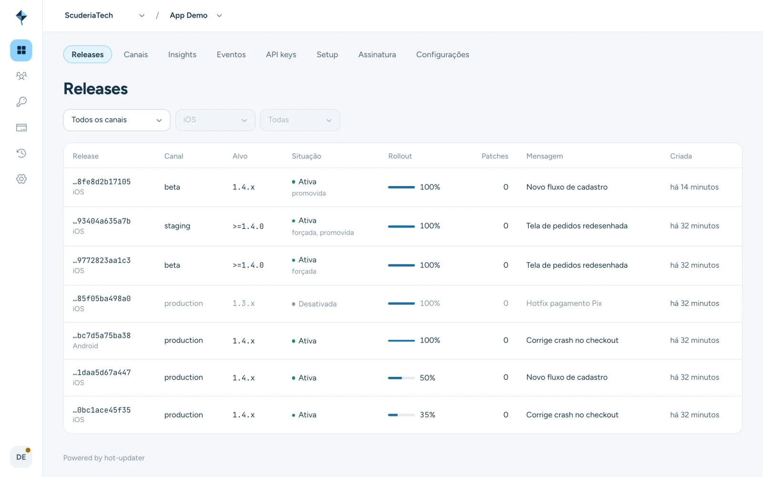Open the API keys tab
Viewport: 763px width, 477px height.
click(x=281, y=54)
